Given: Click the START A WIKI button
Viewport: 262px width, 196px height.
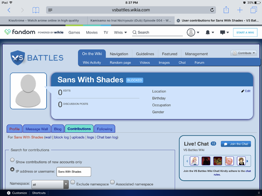Looking at the screenshot, I should (x=245, y=33).
